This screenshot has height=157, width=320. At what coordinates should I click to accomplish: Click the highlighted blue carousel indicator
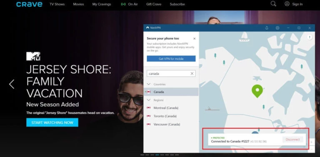coord(157,155)
